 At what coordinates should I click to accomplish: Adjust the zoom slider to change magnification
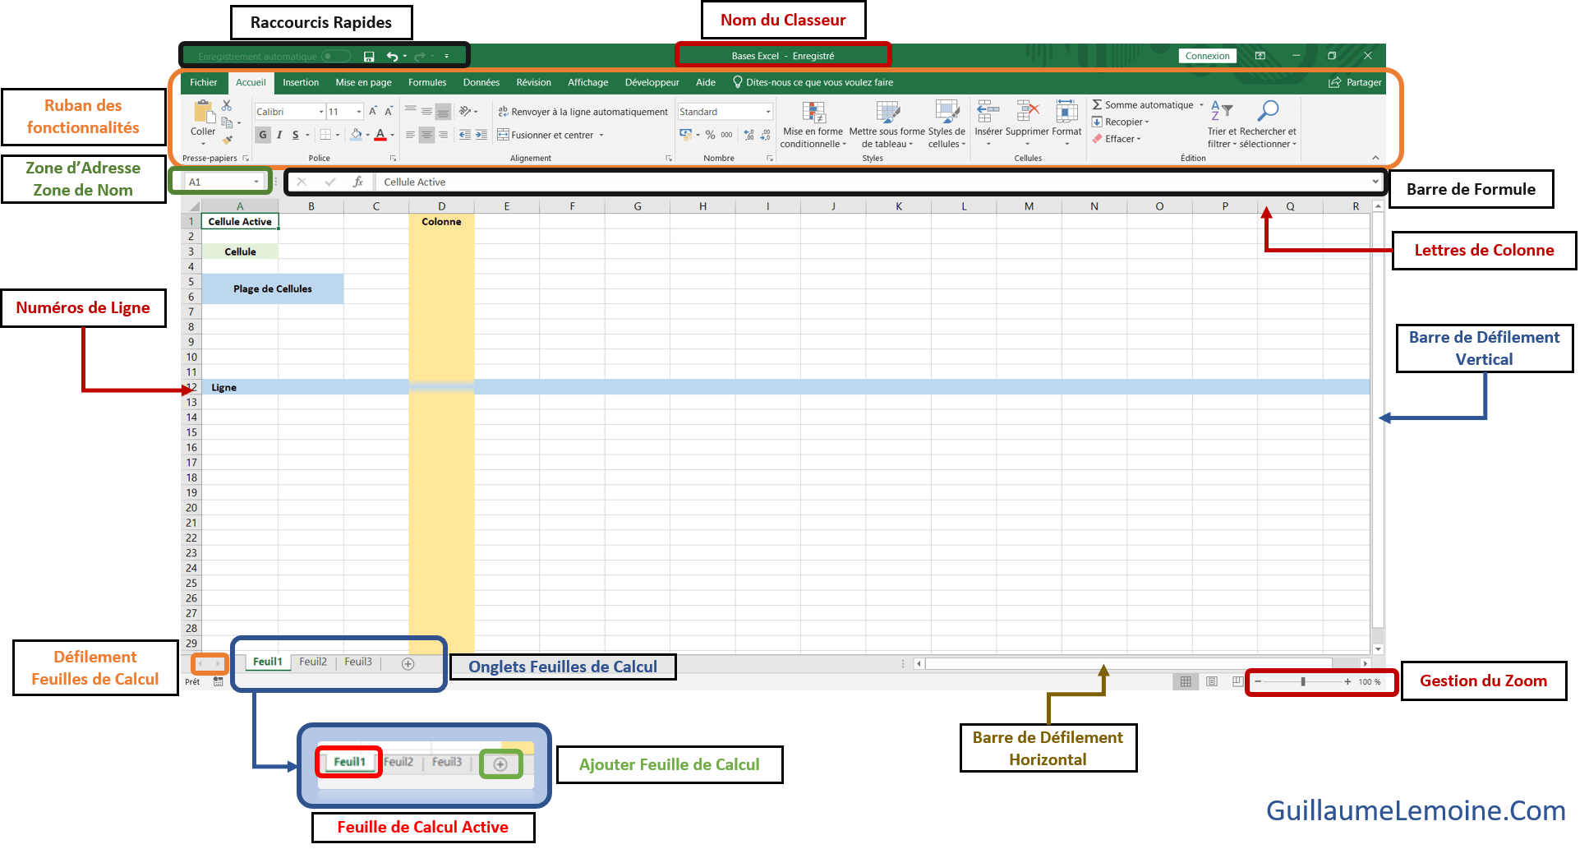(x=1305, y=681)
